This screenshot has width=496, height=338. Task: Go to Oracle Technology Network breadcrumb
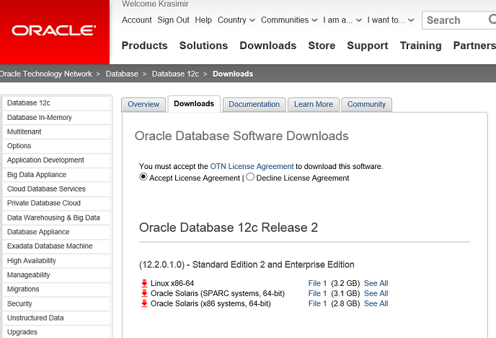click(46, 74)
